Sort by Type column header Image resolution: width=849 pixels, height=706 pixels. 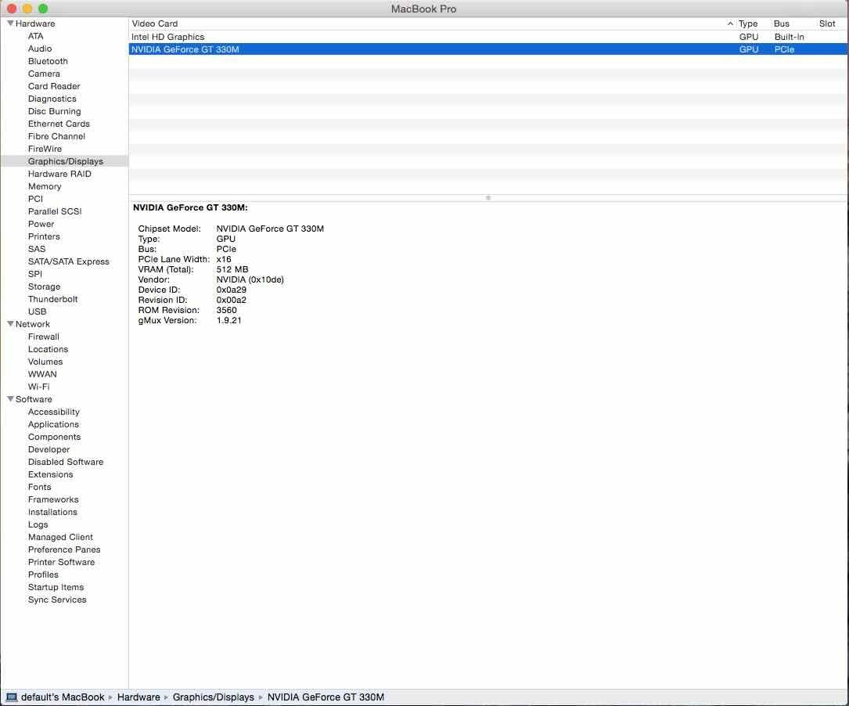[x=748, y=23]
